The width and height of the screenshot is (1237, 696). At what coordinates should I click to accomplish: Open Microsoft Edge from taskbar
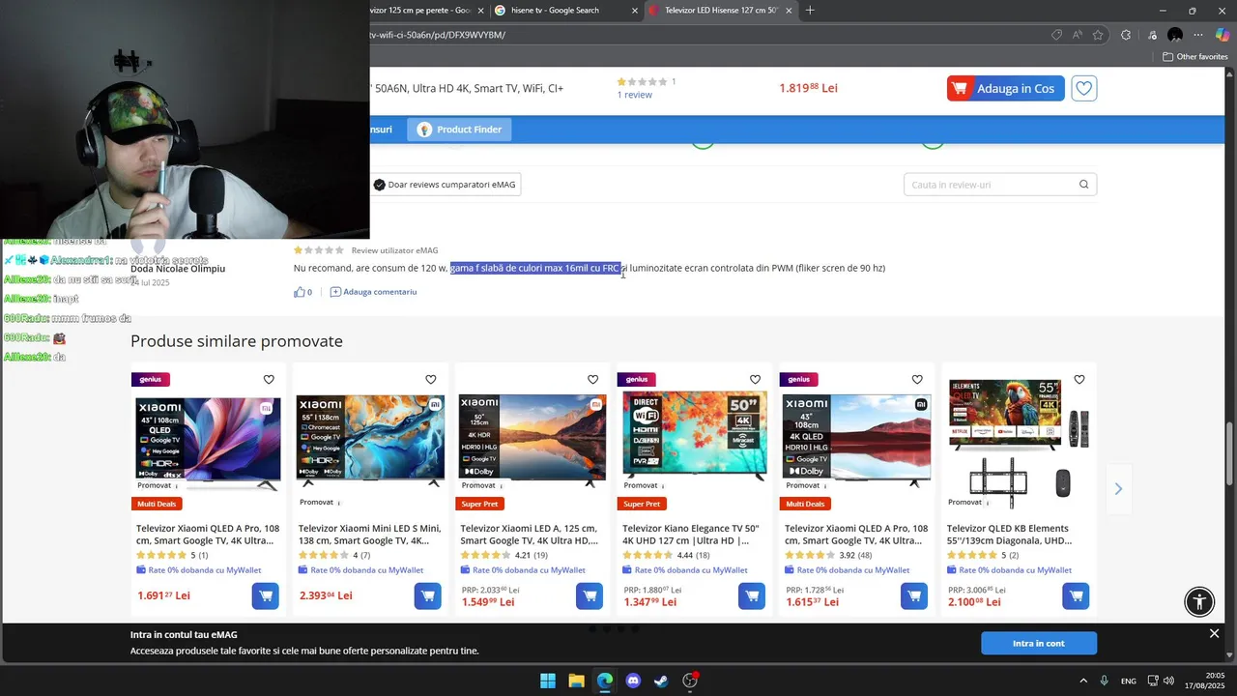coord(604,681)
